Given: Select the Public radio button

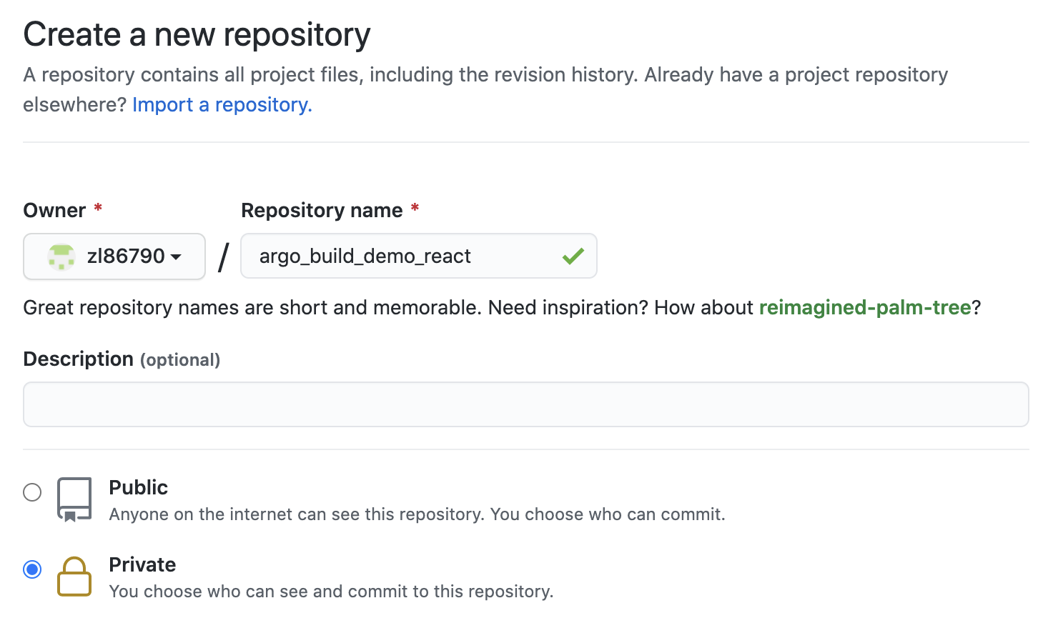Looking at the screenshot, I should (32, 492).
